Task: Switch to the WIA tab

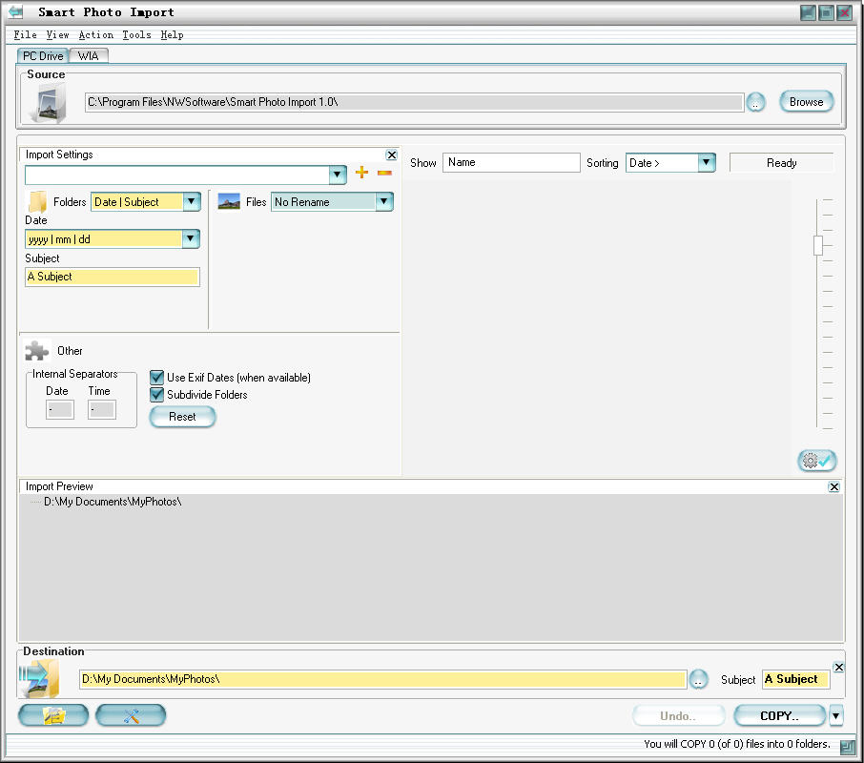Action: point(89,56)
